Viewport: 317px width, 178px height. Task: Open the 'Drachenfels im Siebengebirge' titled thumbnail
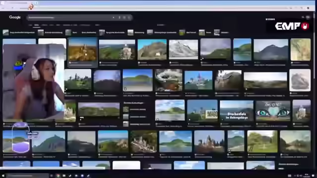point(237,111)
